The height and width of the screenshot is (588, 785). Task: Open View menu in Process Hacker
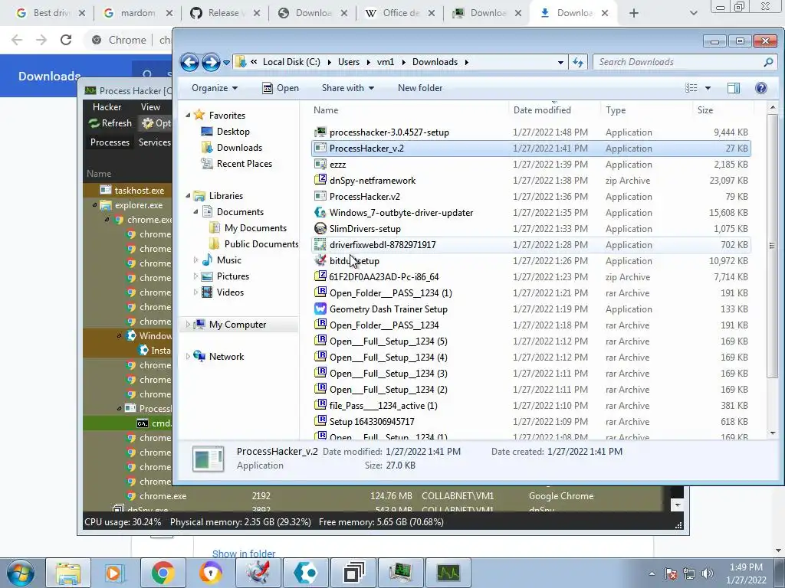[x=150, y=107]
